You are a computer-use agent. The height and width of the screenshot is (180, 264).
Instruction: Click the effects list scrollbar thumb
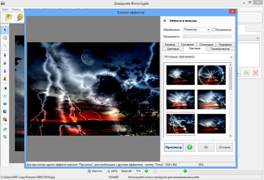coord(231,78)
